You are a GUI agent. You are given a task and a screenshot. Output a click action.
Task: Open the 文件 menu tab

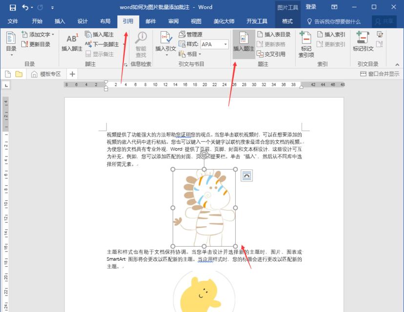tap(13, 21)
